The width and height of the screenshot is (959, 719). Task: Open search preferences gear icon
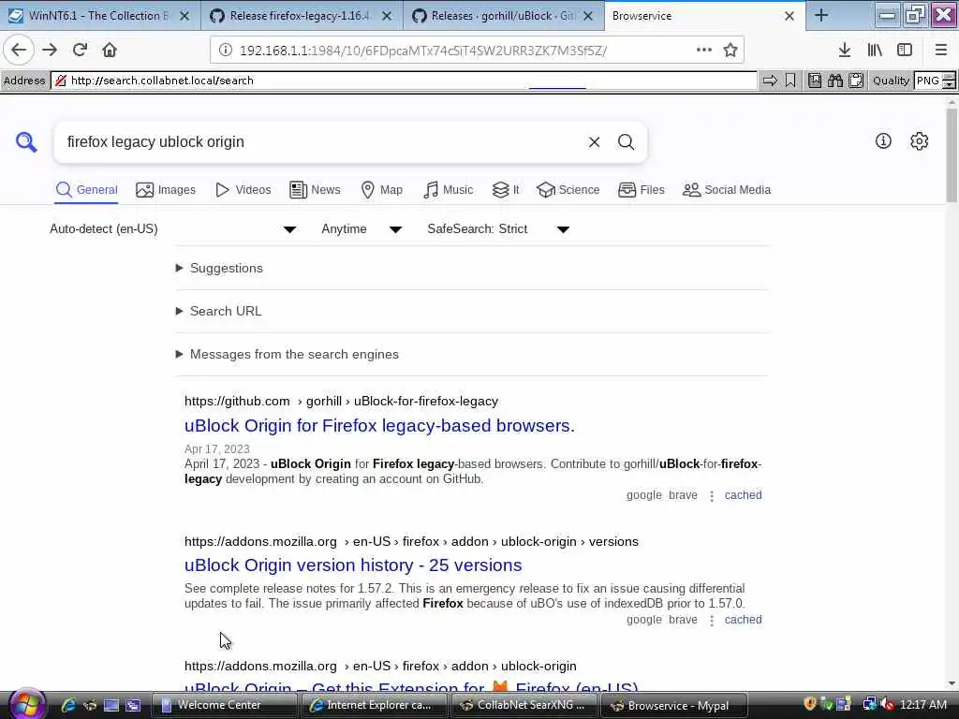coord(920,141)
